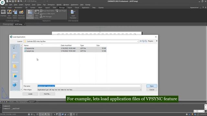This screenshot has width=207, height=116.
Task: Click the Save icon in quick access toolbar
Action: point(13,1)
